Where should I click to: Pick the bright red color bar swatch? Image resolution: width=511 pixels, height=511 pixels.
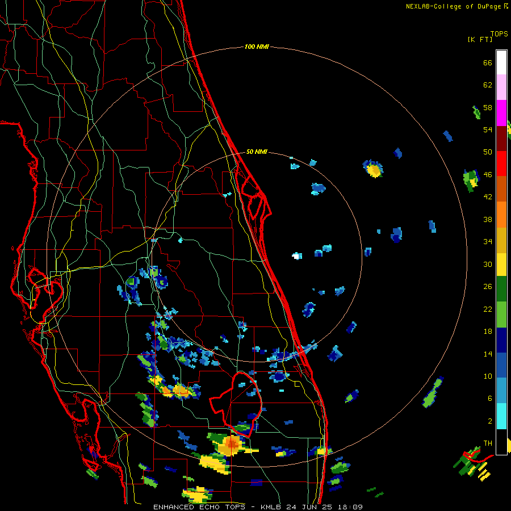[x=501, y=164]
